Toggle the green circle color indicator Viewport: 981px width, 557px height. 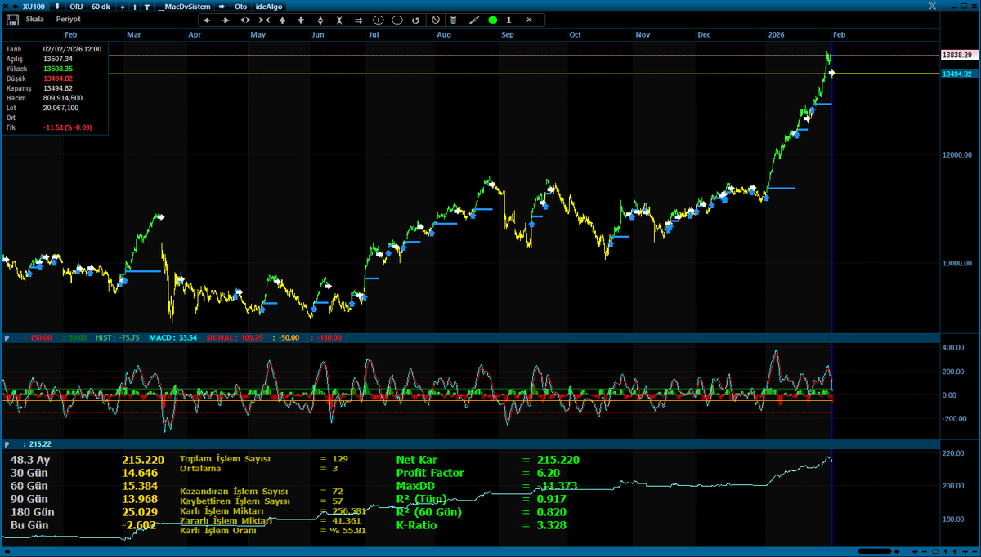pos(492,20)
